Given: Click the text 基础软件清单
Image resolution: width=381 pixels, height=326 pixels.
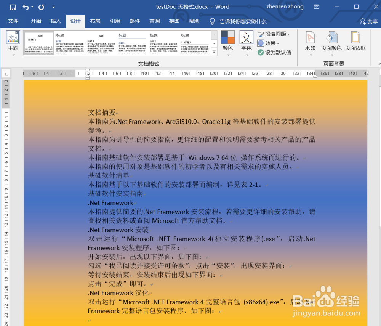Looking at the screenshot, I should (x=108, y=175).
